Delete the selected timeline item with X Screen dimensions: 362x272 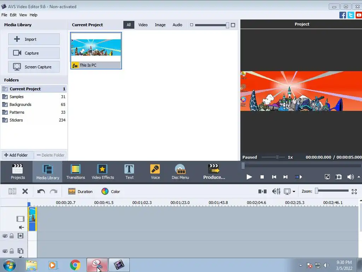[25, 191]
